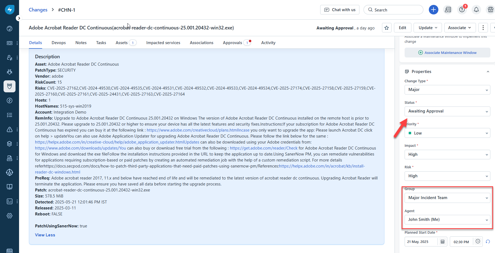Open the Change Type dropdown showing Major
Screen dimensions: 495x253
[447, 90]
